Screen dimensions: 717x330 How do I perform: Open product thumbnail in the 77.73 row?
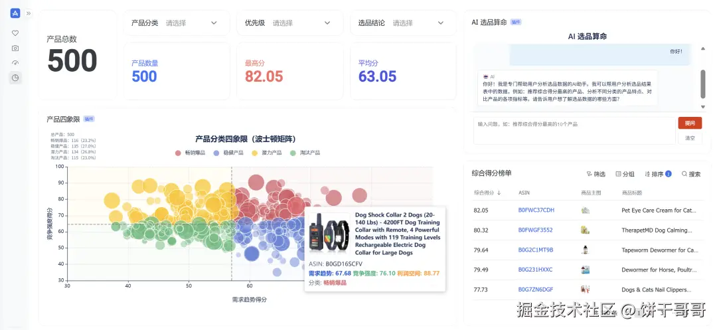pos(585,289)
